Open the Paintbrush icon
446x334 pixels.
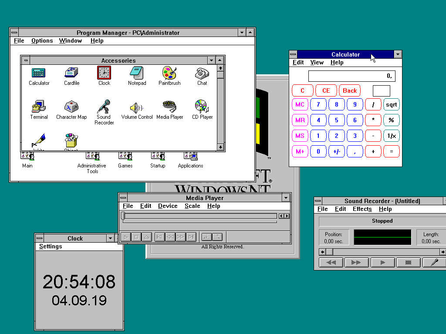coord(169,73)
